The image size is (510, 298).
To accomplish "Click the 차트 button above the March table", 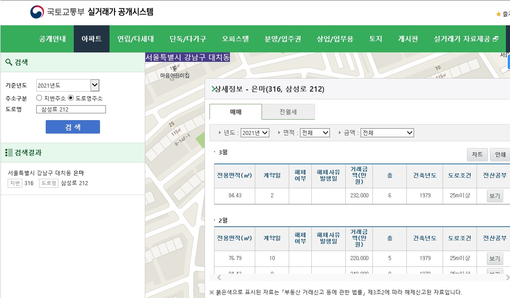I will pos(477,154).
